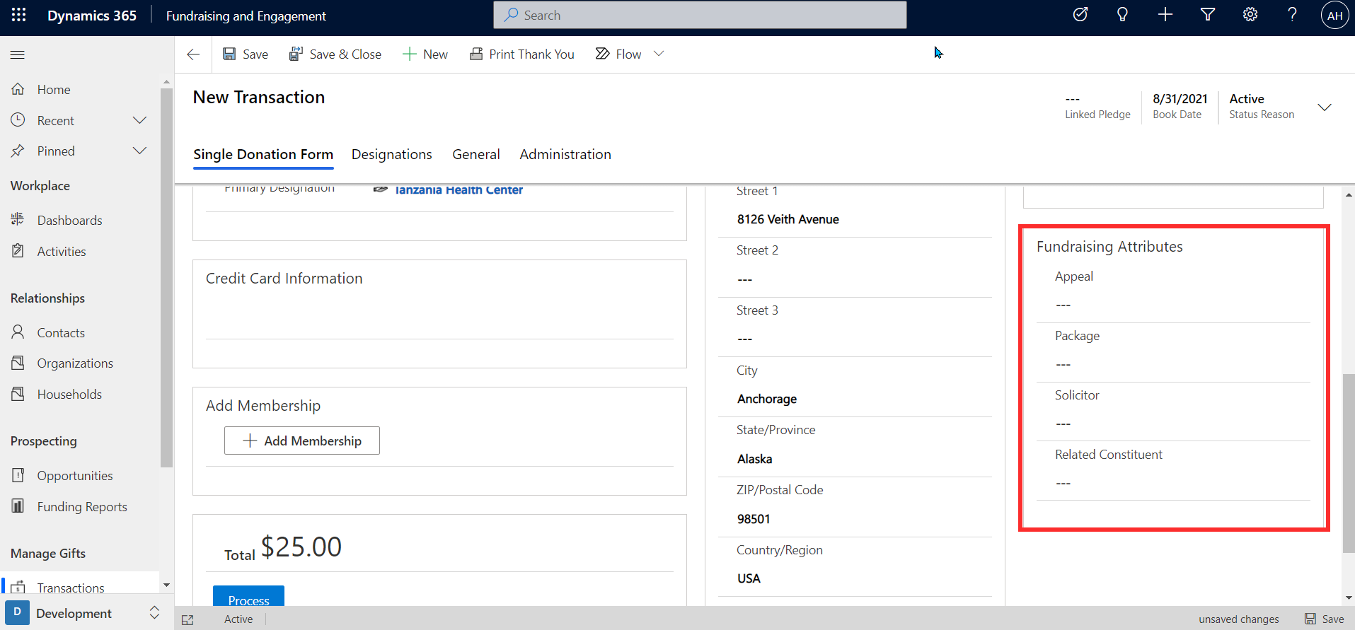Click the Active status in the footer
The image size is (1355, 630).
(238, 619)
